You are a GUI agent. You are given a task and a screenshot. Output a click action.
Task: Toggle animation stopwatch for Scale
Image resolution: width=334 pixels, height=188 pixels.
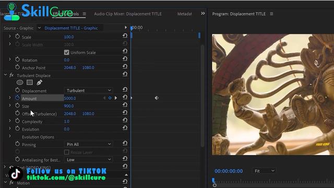pyautogui.click(x=17, y=37)
